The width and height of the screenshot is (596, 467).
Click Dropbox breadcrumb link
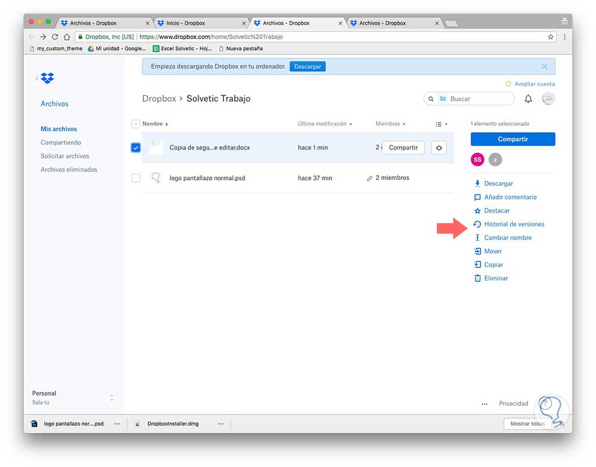tap(159, 98)
